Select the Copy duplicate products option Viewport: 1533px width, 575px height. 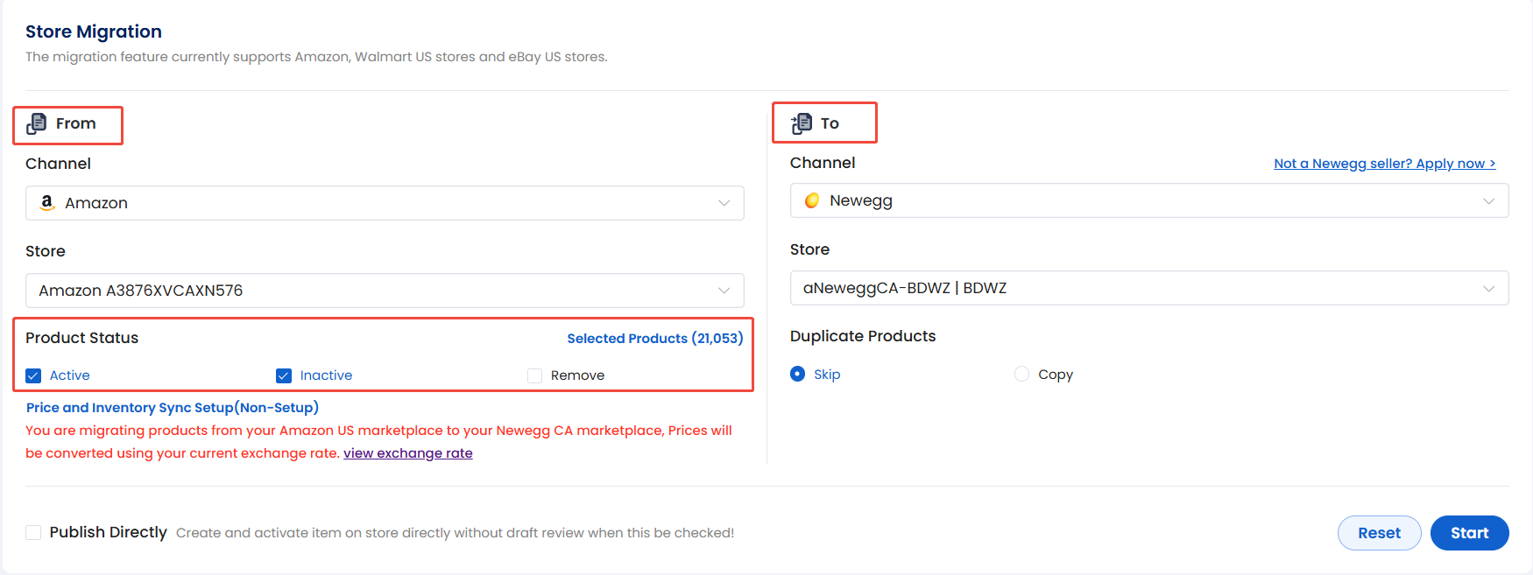(1021, 374)
